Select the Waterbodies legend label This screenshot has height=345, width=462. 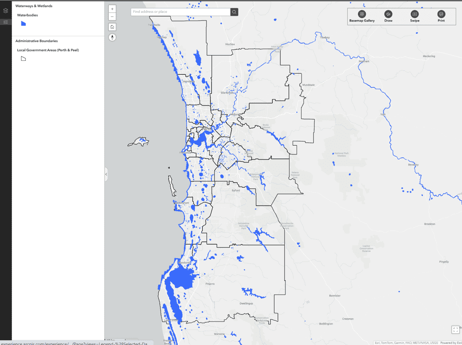[x=27, y=15]
